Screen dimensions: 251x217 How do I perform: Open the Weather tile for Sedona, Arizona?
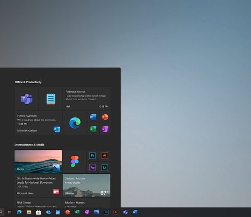(x=86, y=186)
